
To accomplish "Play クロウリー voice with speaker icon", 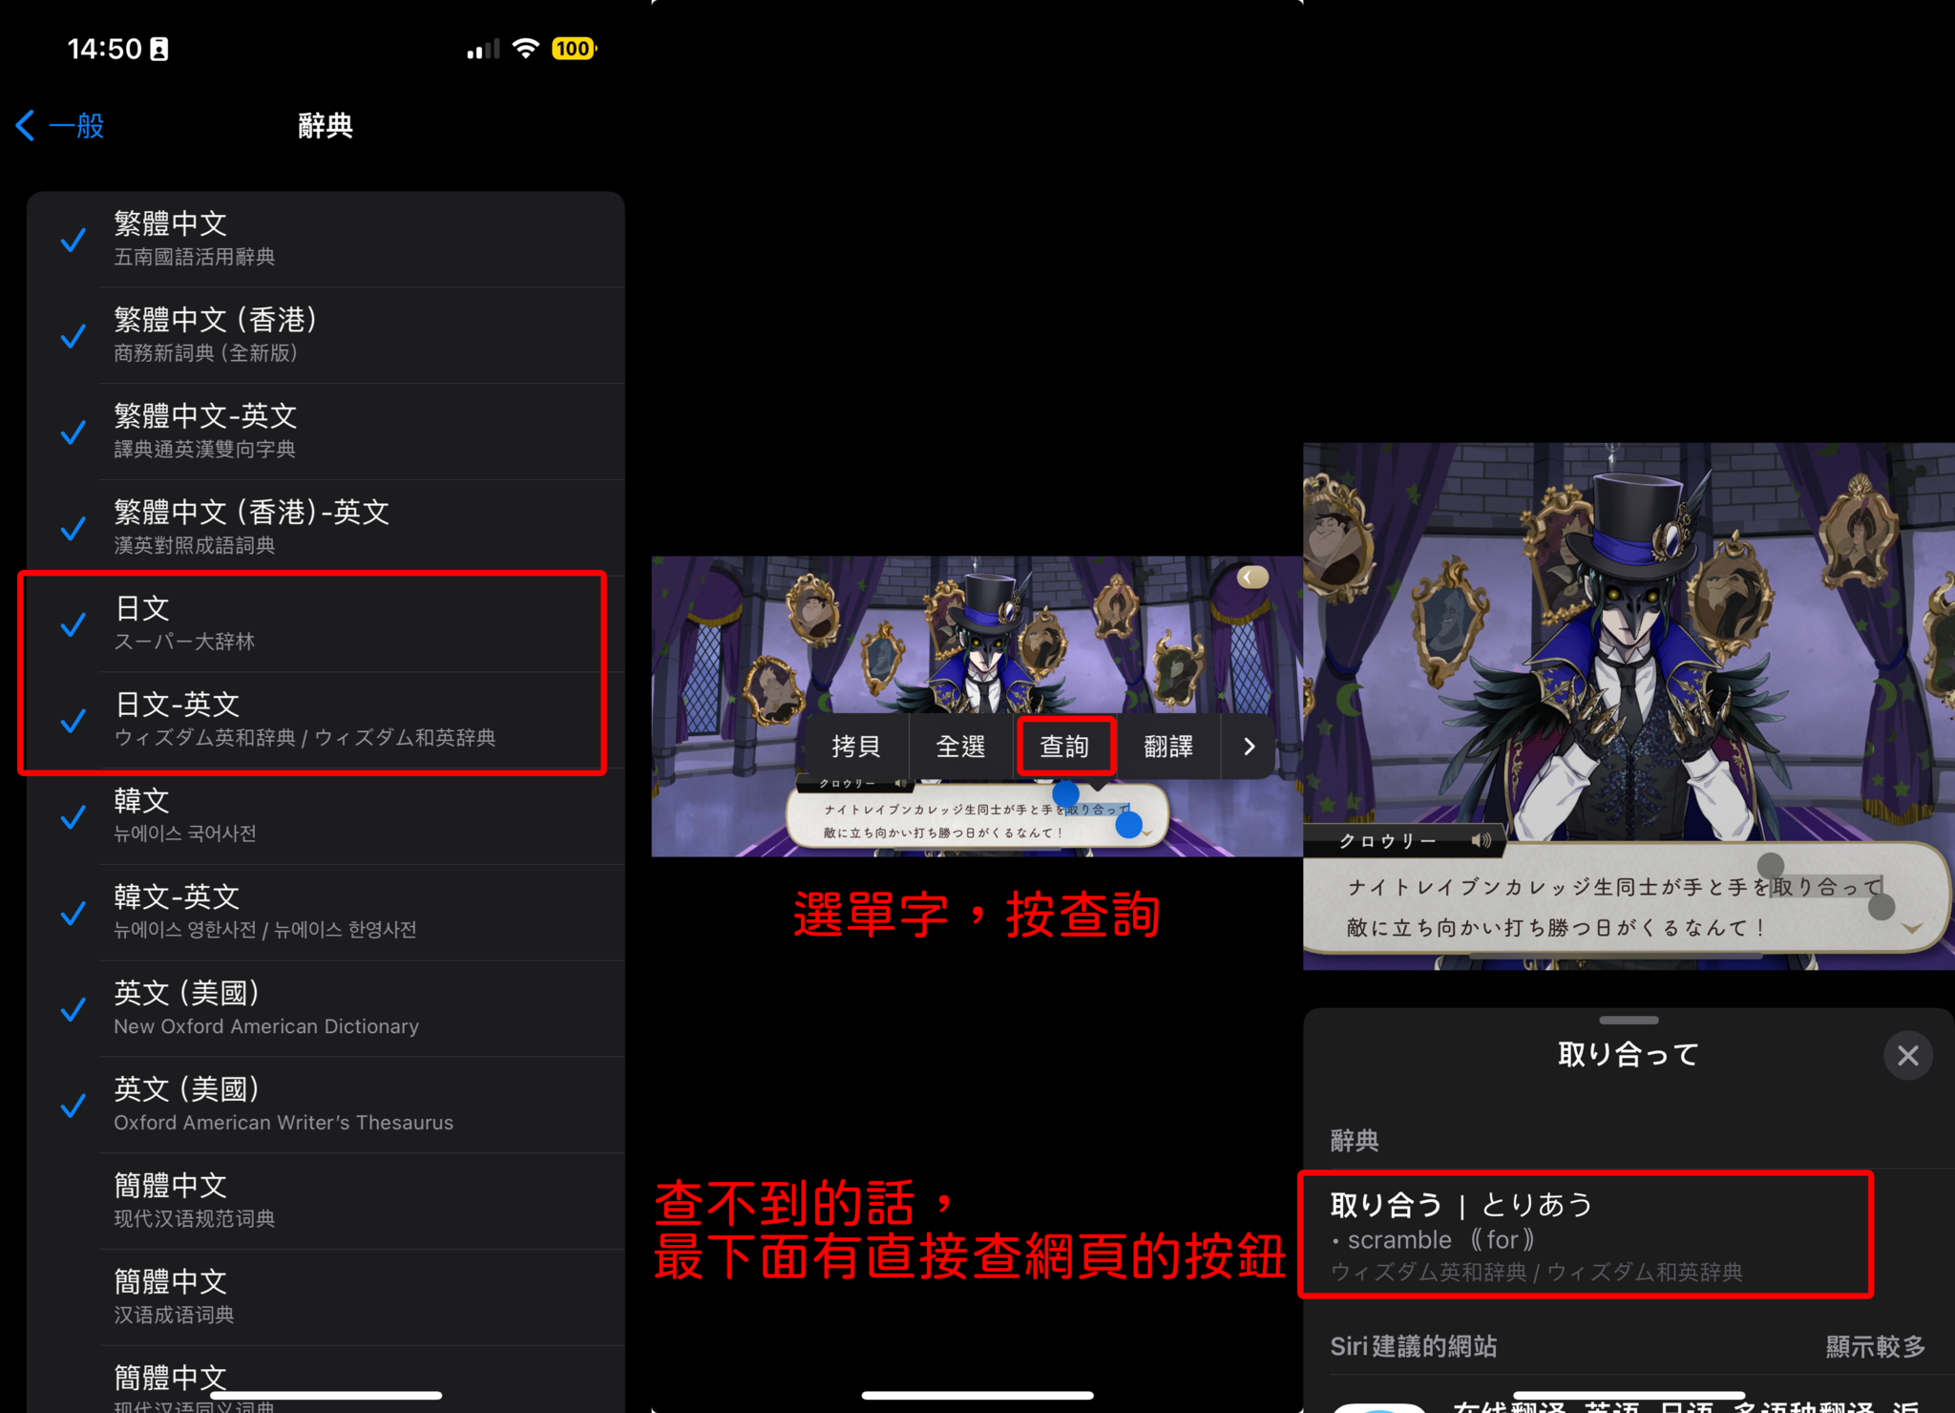I will (x=1481, y=840).
